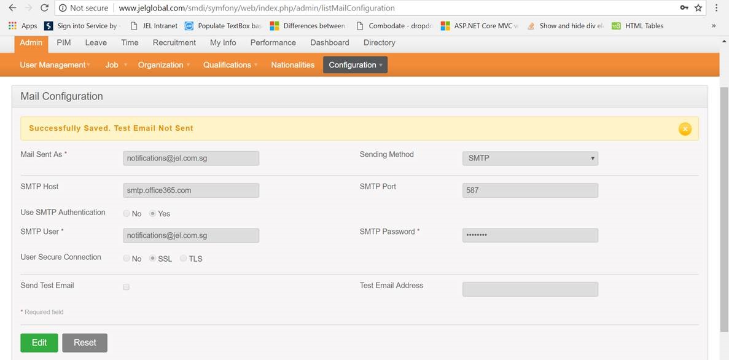
Task: Open the Chrome three-dot menu
Action: pos(716,8)
